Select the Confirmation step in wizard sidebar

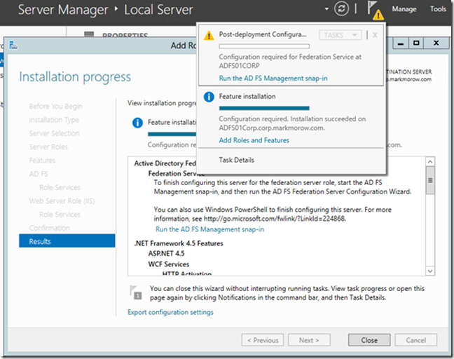click(50, 228)
